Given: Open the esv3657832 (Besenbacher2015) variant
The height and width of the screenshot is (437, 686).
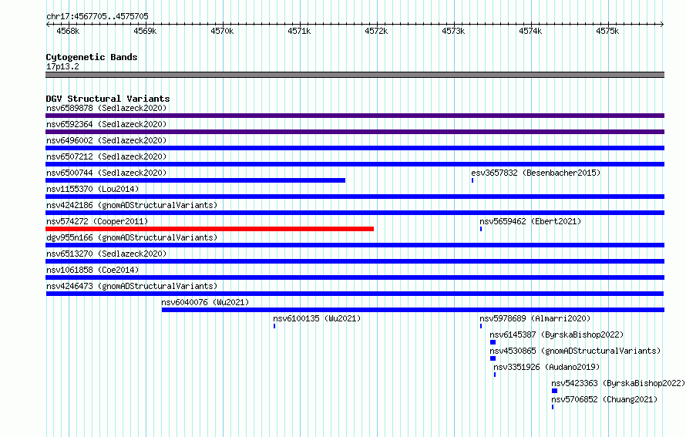Looking at the screenshot, I should point(536,173).
